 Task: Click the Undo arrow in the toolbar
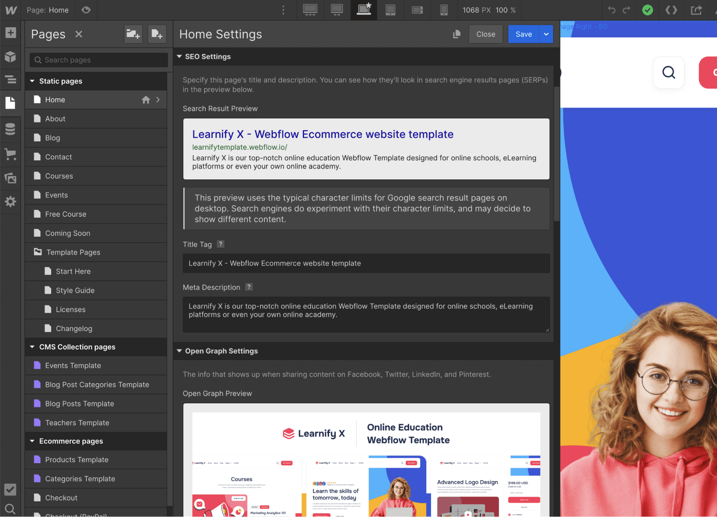612,10
